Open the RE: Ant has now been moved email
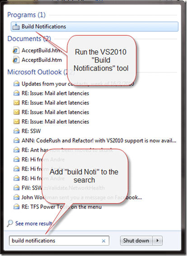The width and height of the screenshot is (187, 256). [67, 150]
